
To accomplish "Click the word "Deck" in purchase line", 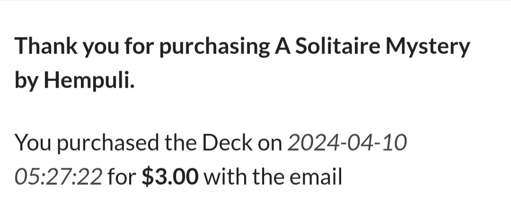I will pyautogui.click(x=227, y=143).
